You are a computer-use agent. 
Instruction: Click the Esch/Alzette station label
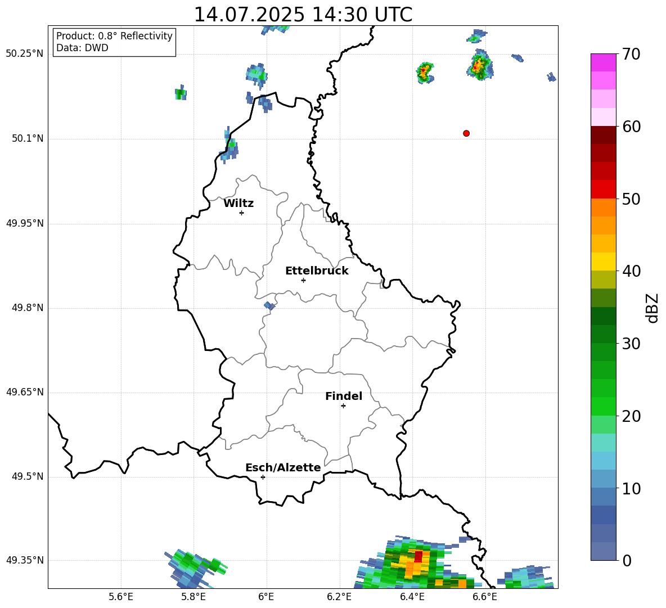pyautogui.click(x=283, y=467)
